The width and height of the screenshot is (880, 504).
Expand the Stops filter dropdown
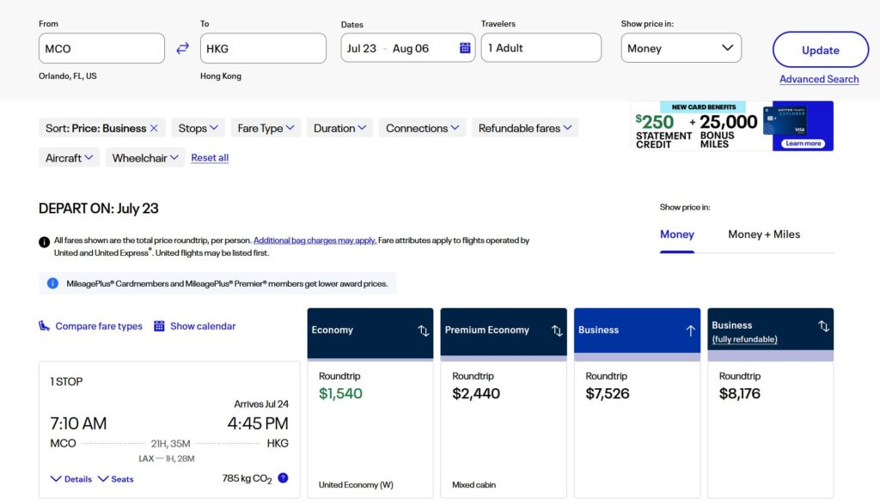[198, 128]
